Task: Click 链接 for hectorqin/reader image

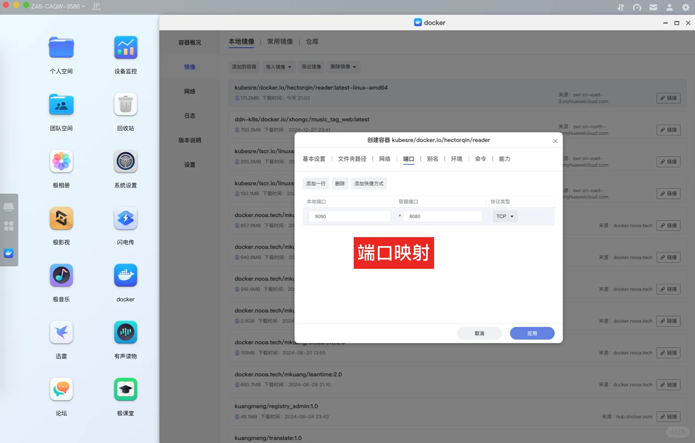Action: [x=668, y=98]
